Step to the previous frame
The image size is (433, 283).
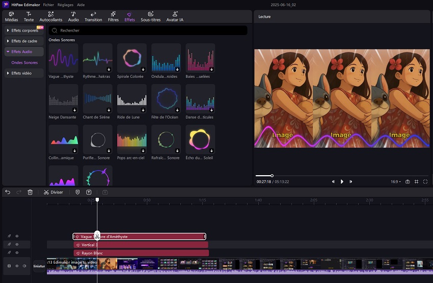point(333,182)
